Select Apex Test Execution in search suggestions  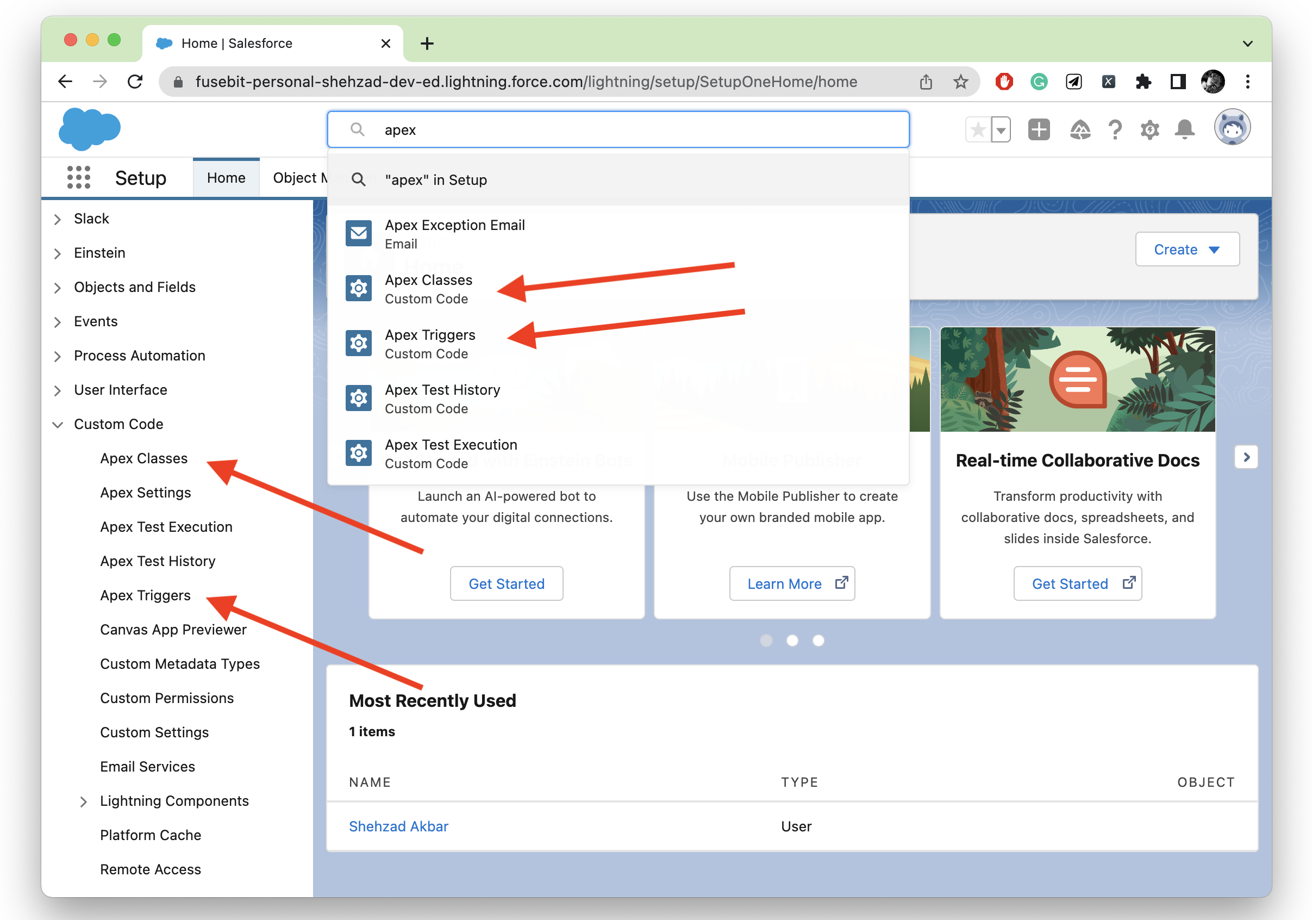click(618, 453)
